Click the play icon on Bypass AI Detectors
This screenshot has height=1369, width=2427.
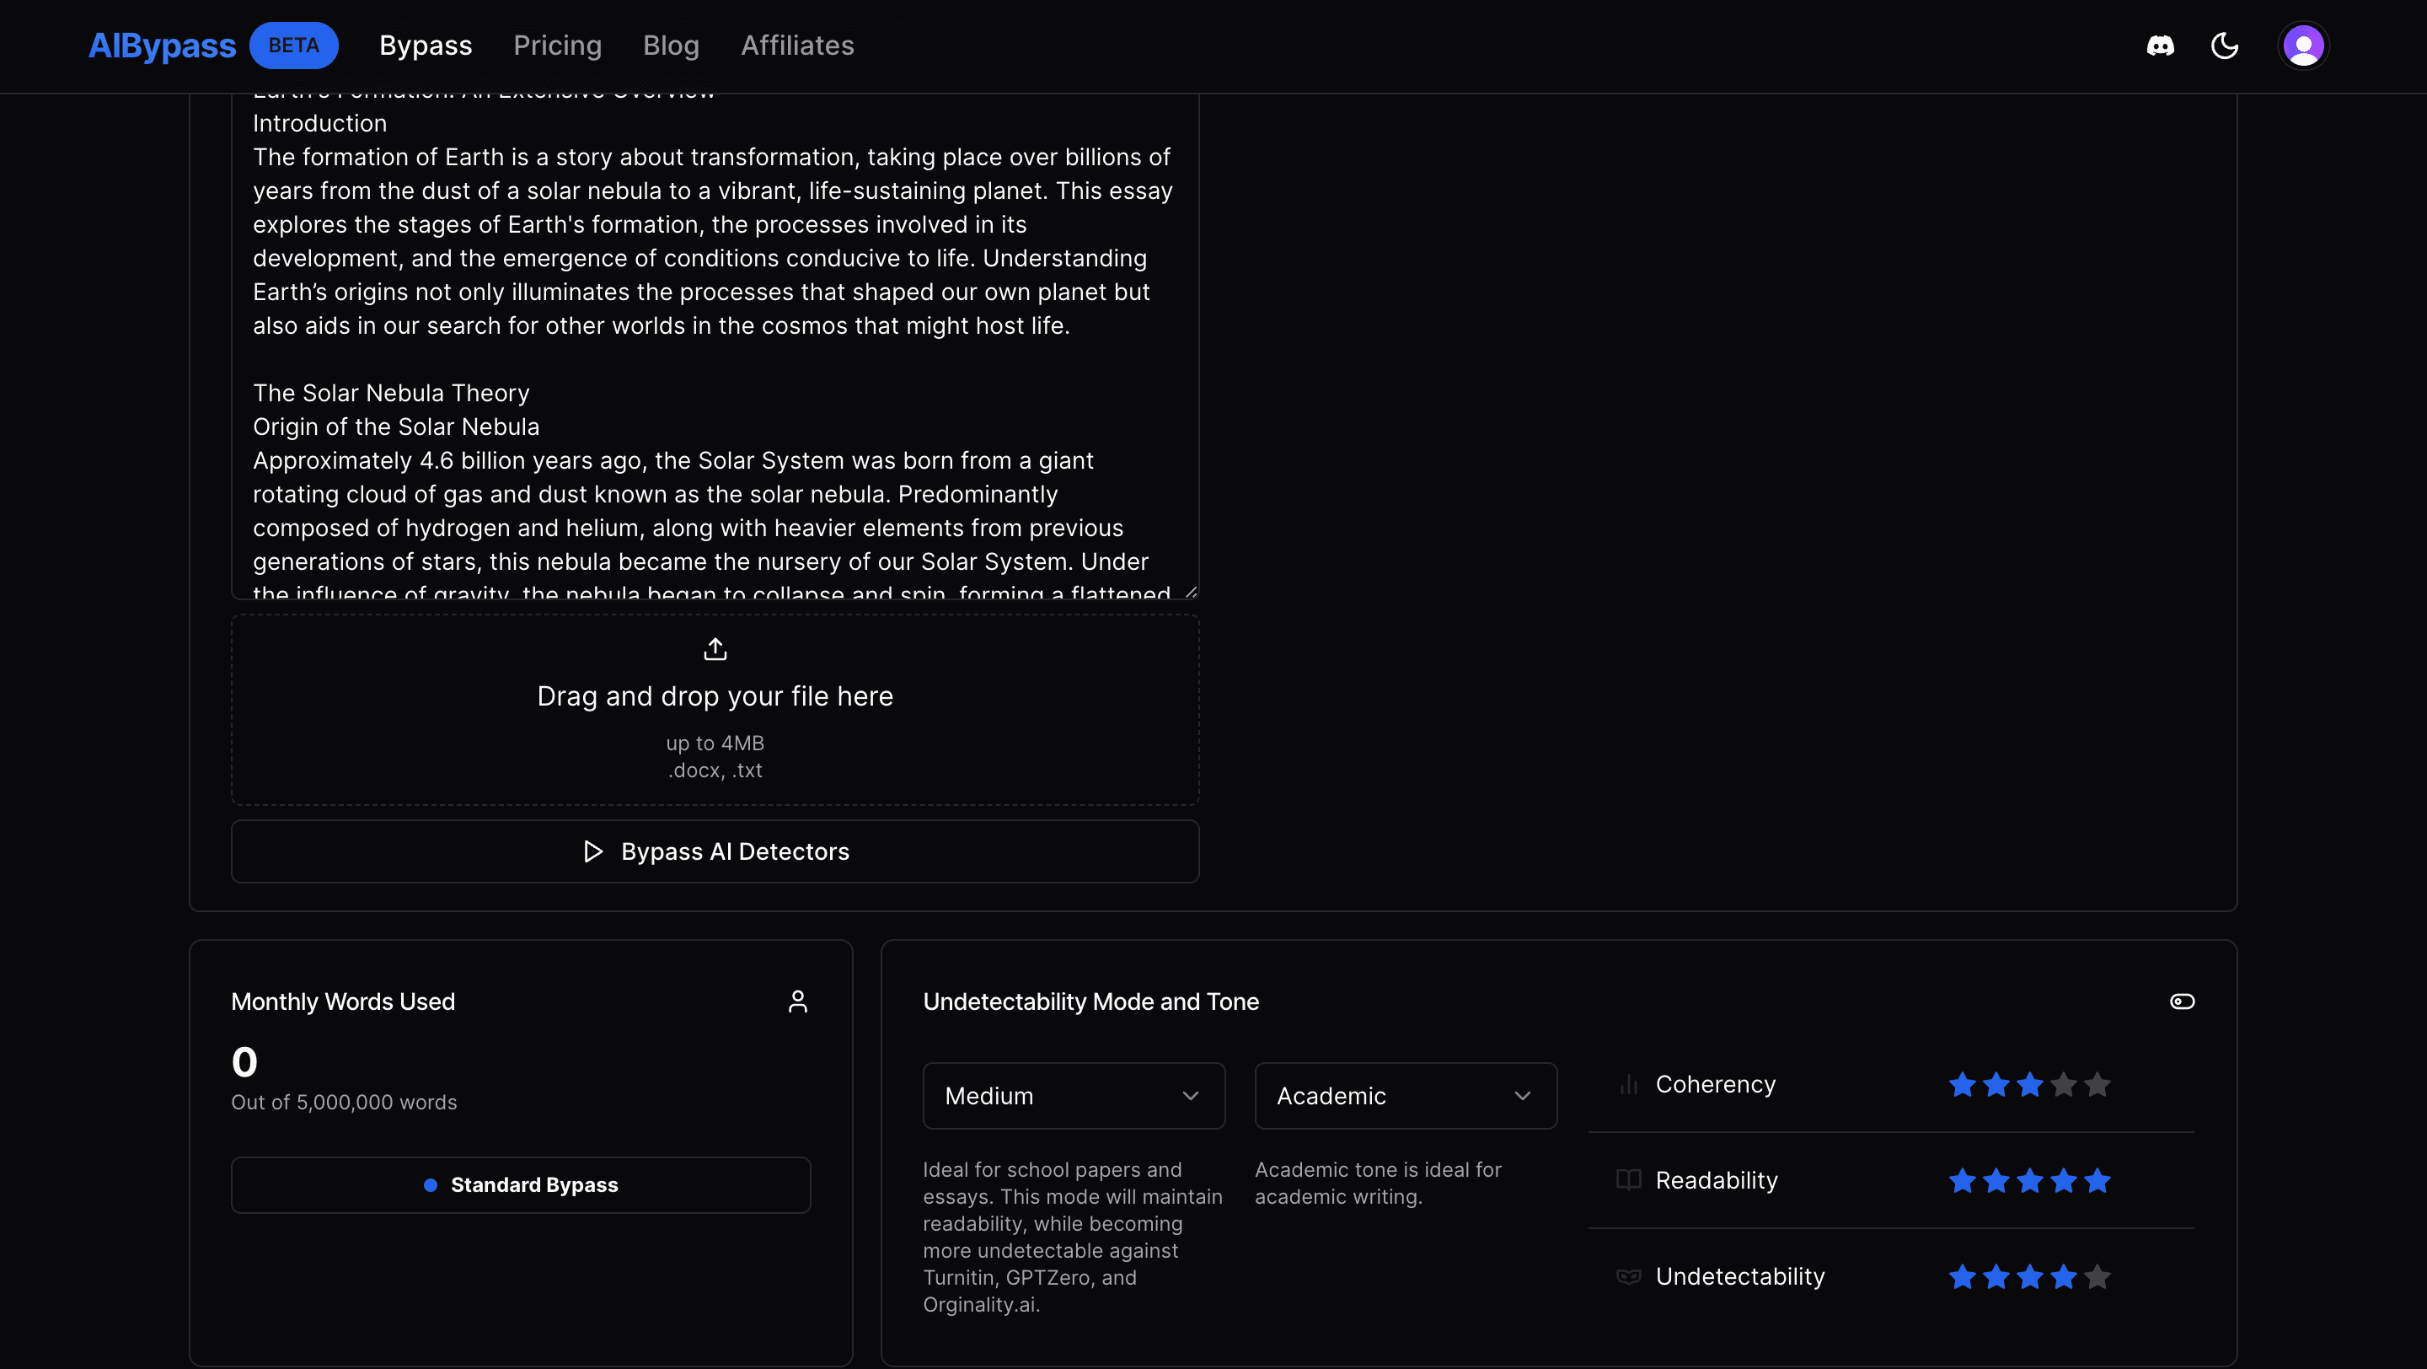[x=592, y=851]
